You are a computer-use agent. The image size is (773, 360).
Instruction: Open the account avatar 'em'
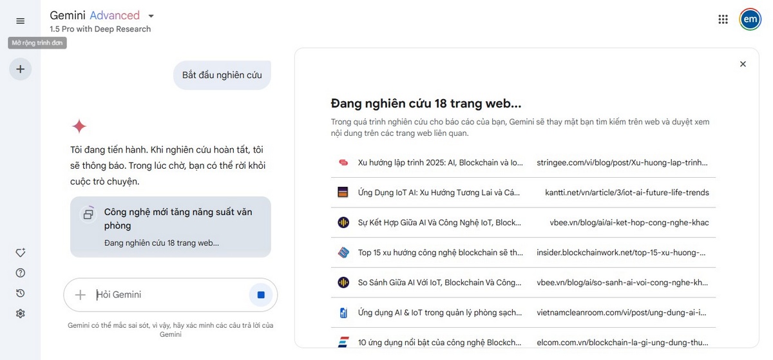(750, 19)
